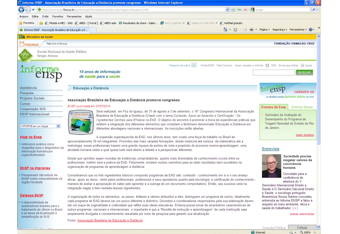Select the Informe ENSP browser tab
340x234 pixels.
pyautogui.click(x=54, y=30)
